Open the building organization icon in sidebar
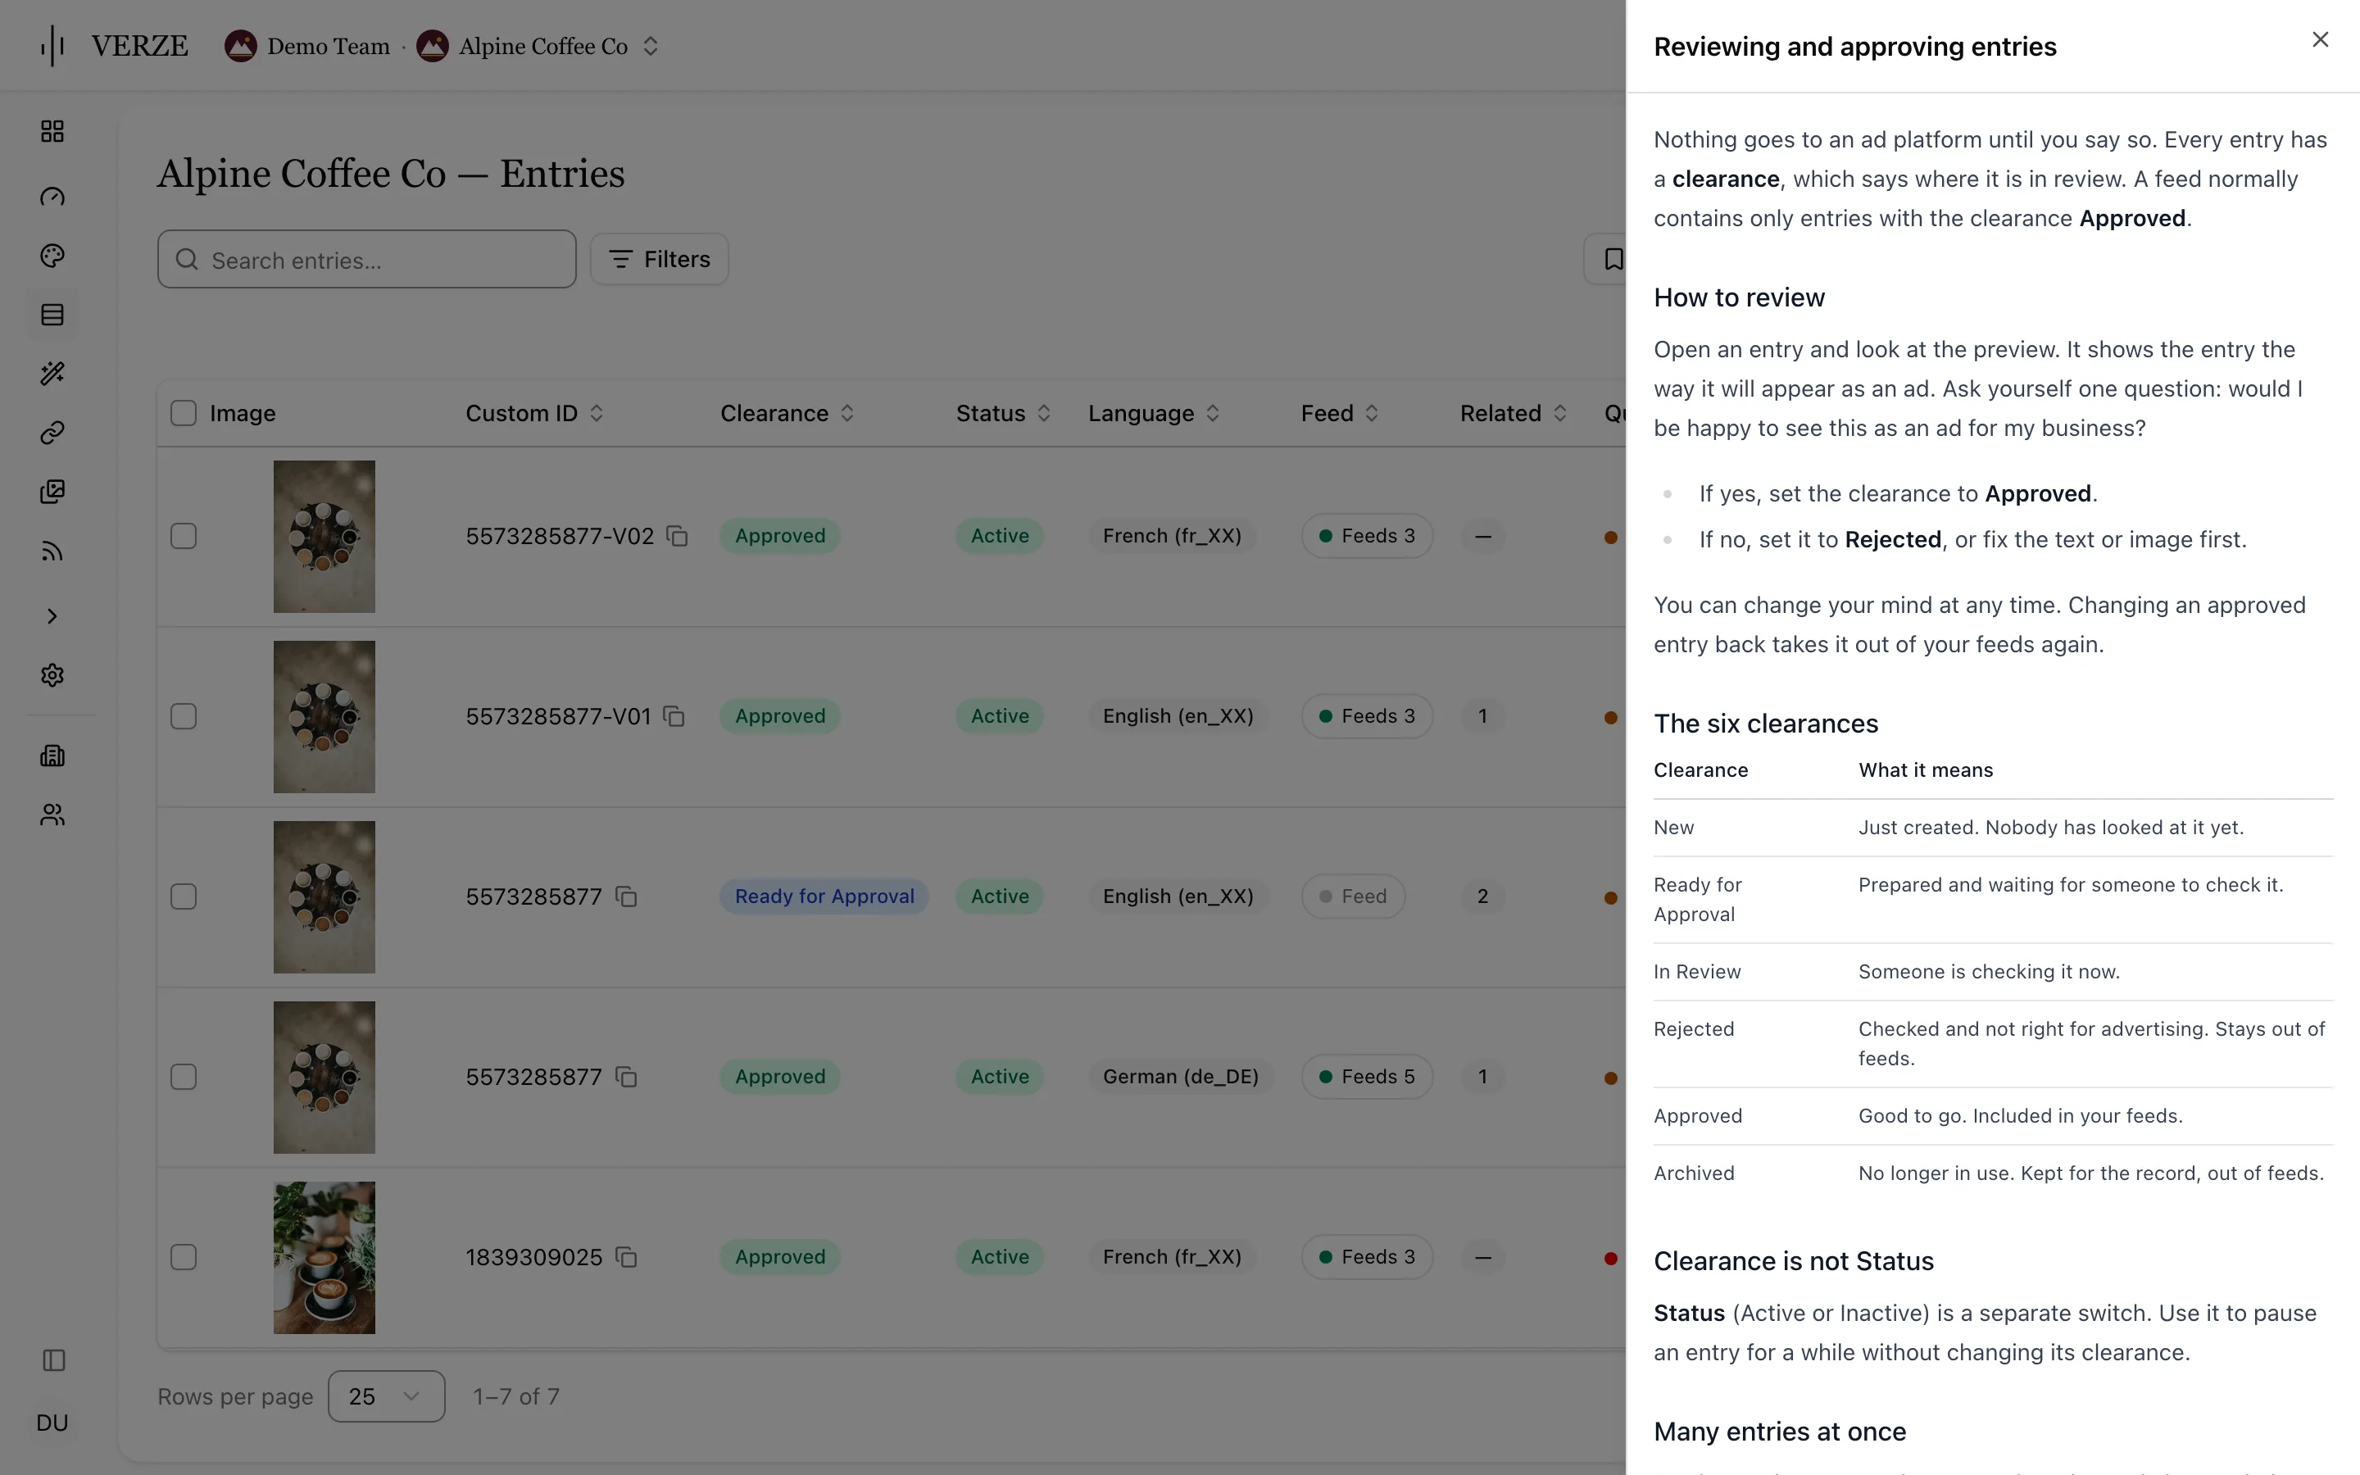The height and width of the screenshot is (1475, 2360). [x=52, y=756]
